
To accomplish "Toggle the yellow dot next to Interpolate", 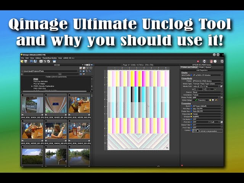I will 191,114.
